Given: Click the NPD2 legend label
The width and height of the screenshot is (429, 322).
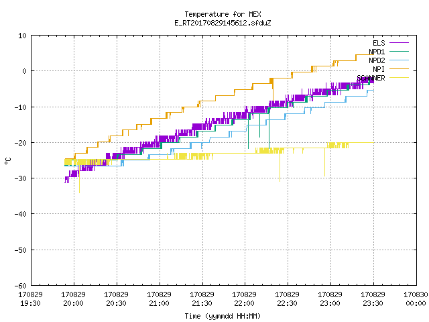Looking at the screenshot, I should (377, 60).
